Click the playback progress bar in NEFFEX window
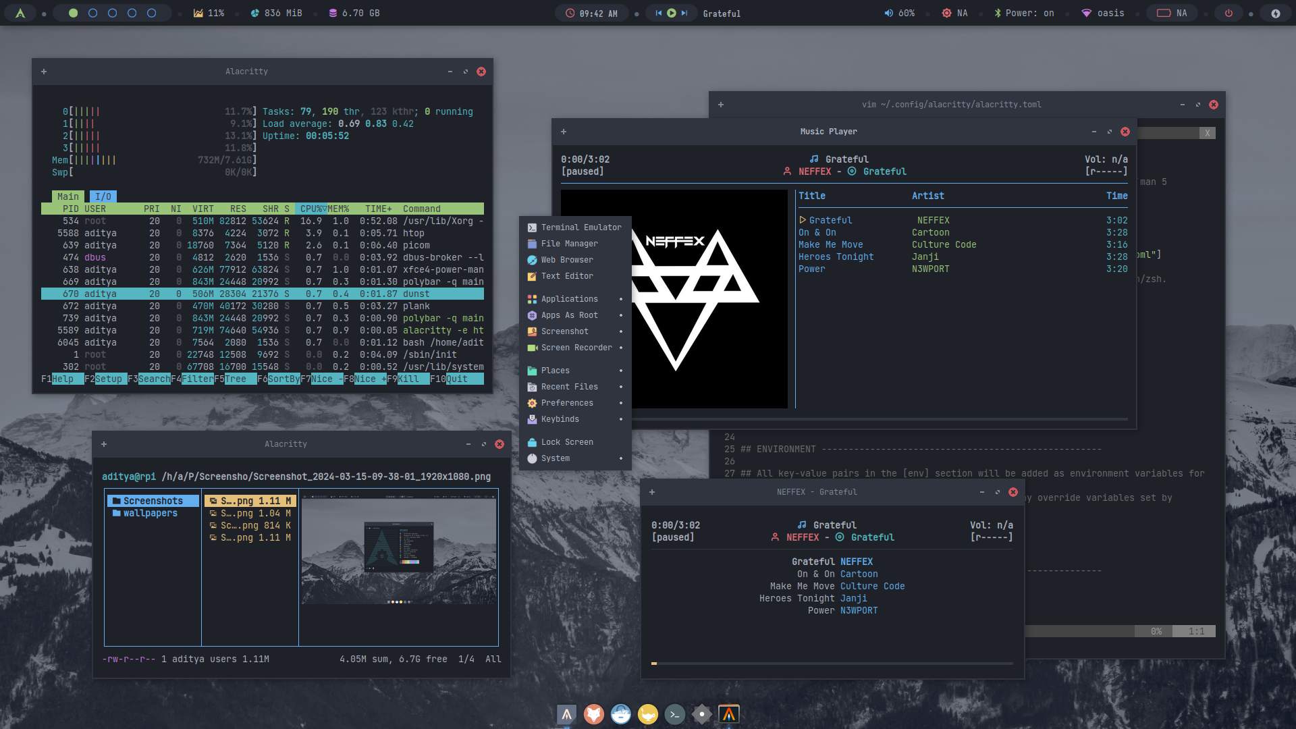1296x729 pixels. click(x=832, y=664)
